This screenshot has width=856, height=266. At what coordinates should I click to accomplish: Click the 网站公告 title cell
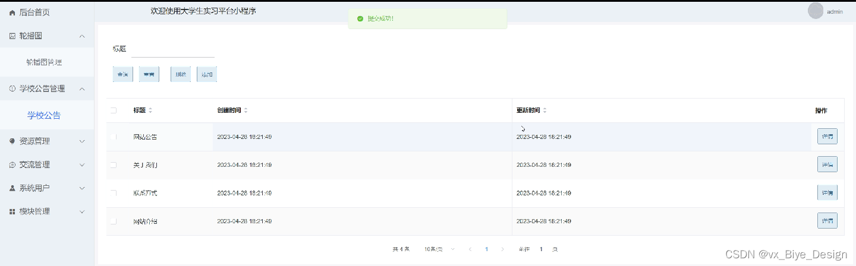tap(146, 137)
